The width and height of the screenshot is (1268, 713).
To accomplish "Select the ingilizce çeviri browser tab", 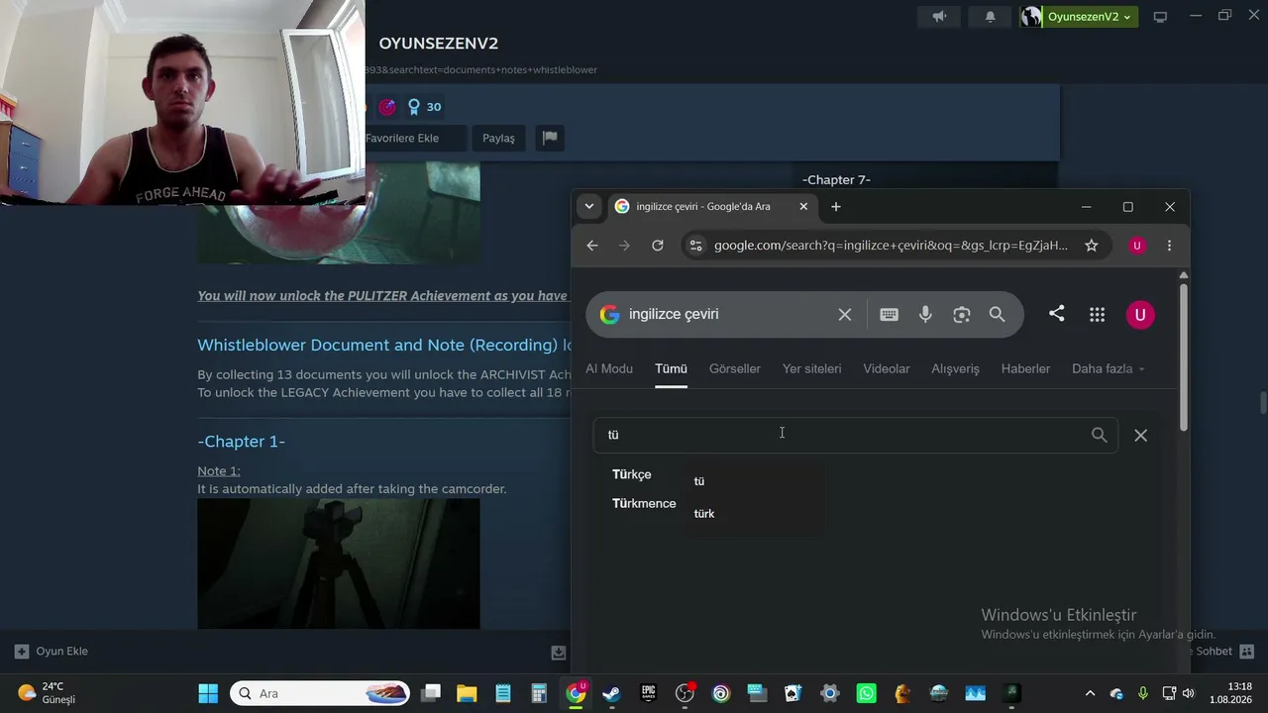I will 703,207.
